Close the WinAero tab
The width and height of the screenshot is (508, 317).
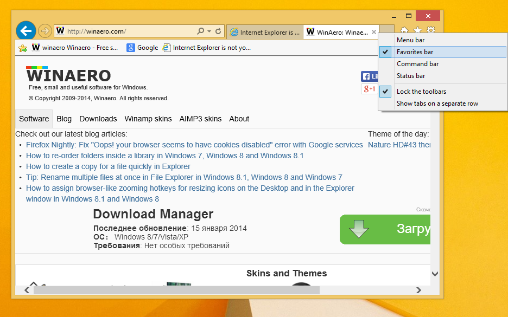pyautogui.click(x=373, y=32)
